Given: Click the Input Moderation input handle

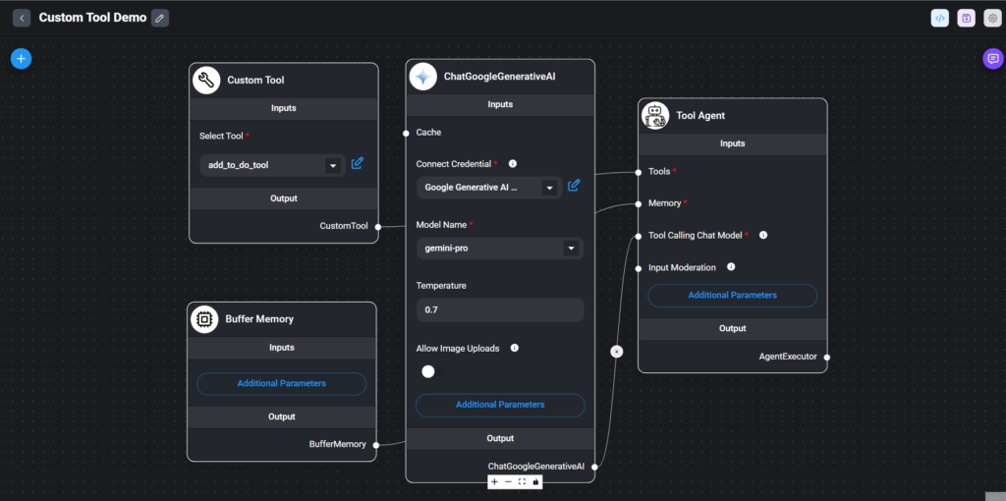Looking at the screenshot, I should (x=639, y=268).
